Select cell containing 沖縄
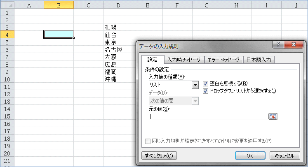This screenshot has width=308, height=167. [x=118, y=79]
